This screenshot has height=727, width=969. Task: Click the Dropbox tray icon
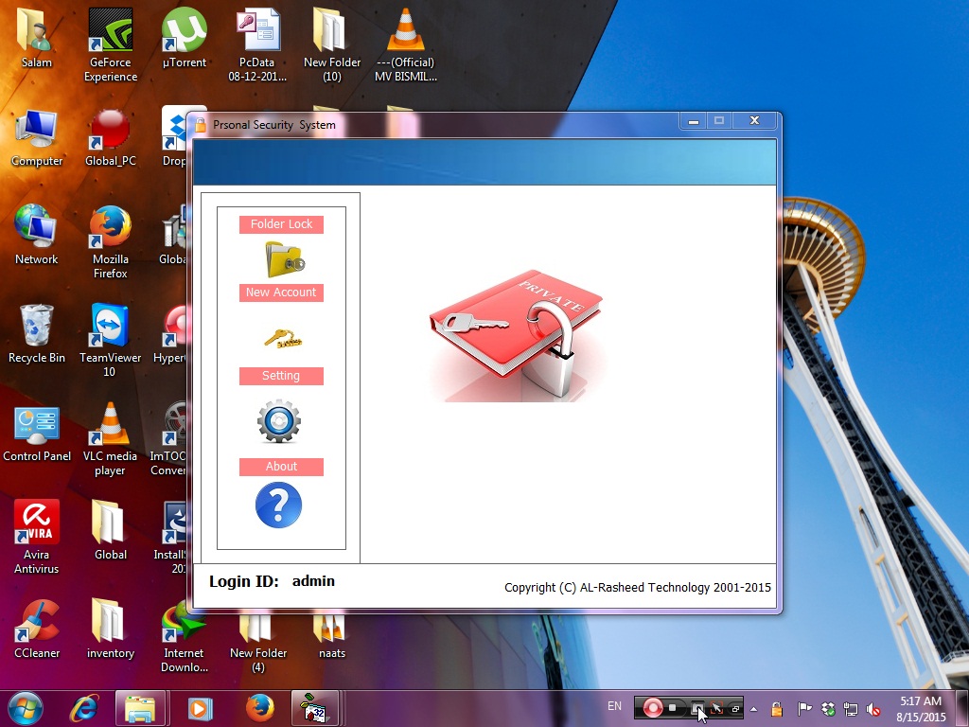(x=828, y=708)
